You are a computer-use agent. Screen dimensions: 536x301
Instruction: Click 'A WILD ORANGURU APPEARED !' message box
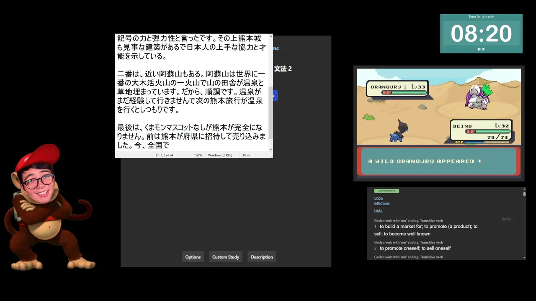[438, 161]
